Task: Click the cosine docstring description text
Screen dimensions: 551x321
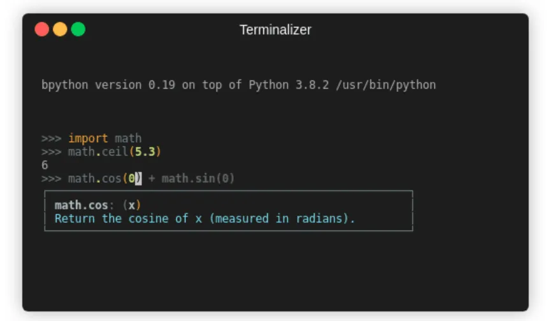Action: [x=204, y=218]
